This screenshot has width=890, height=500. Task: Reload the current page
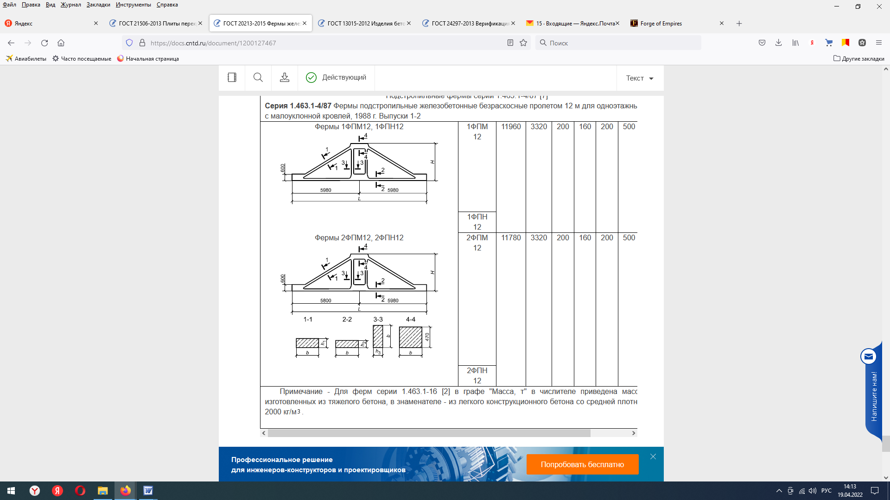coord(44,43)
